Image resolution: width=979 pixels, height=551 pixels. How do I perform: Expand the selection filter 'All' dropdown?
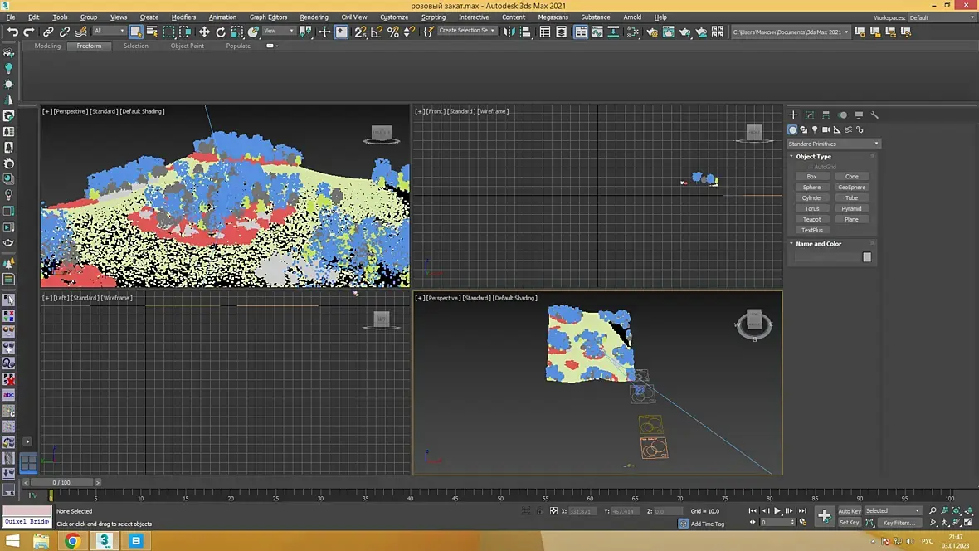coord(109,32)
